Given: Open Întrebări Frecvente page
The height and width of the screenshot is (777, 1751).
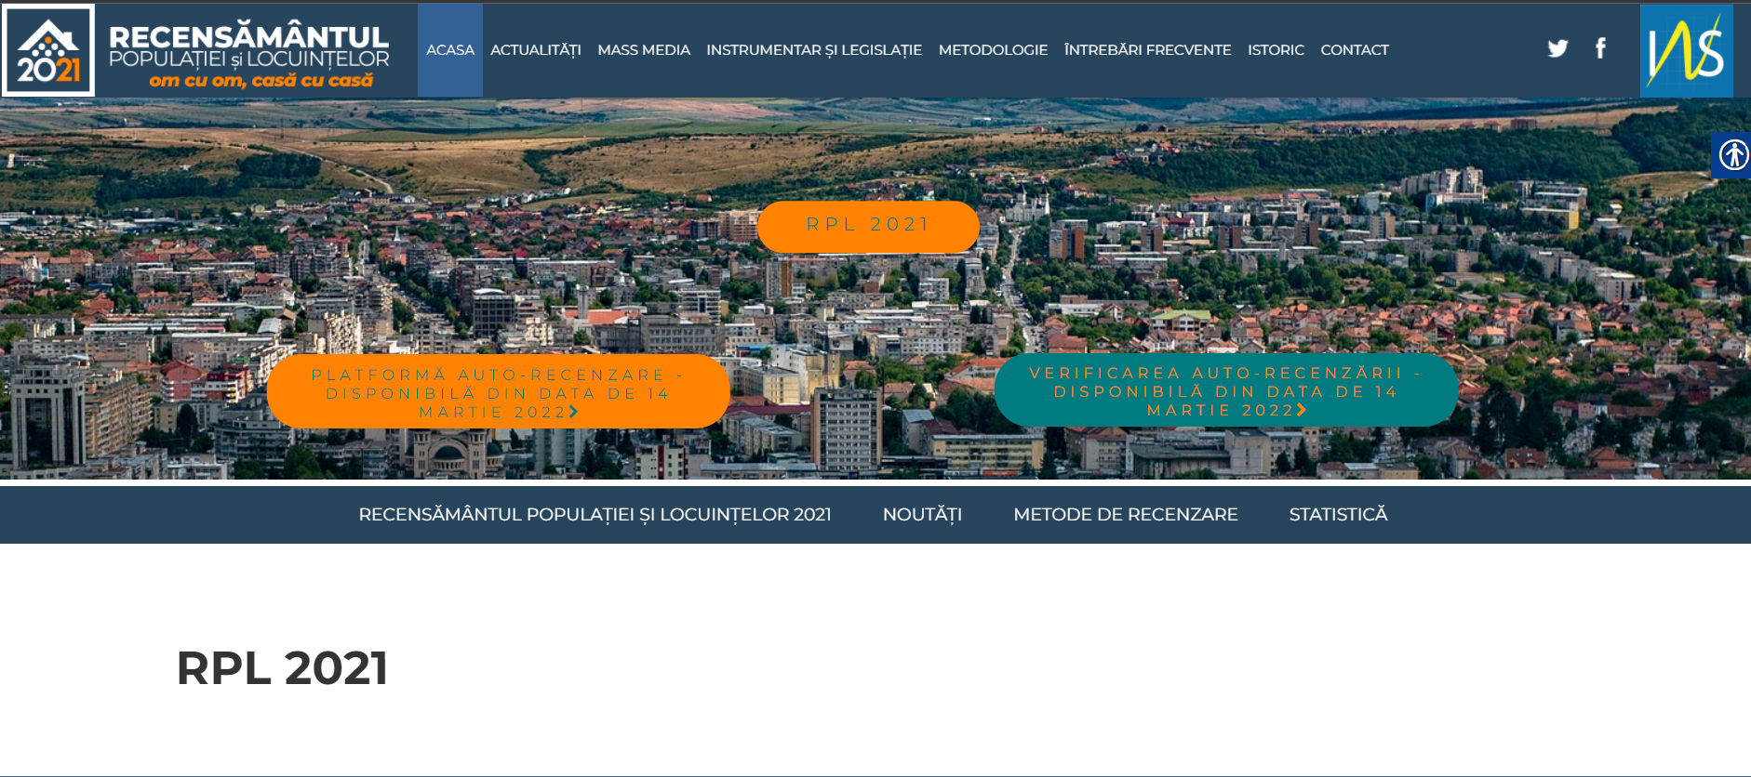Looking at the screenshot, I should 1147,50.
